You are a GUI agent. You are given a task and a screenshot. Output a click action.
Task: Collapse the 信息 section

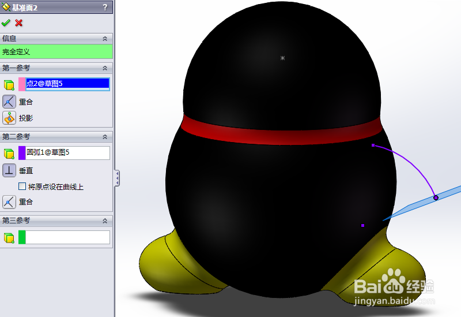coord(105,39)
